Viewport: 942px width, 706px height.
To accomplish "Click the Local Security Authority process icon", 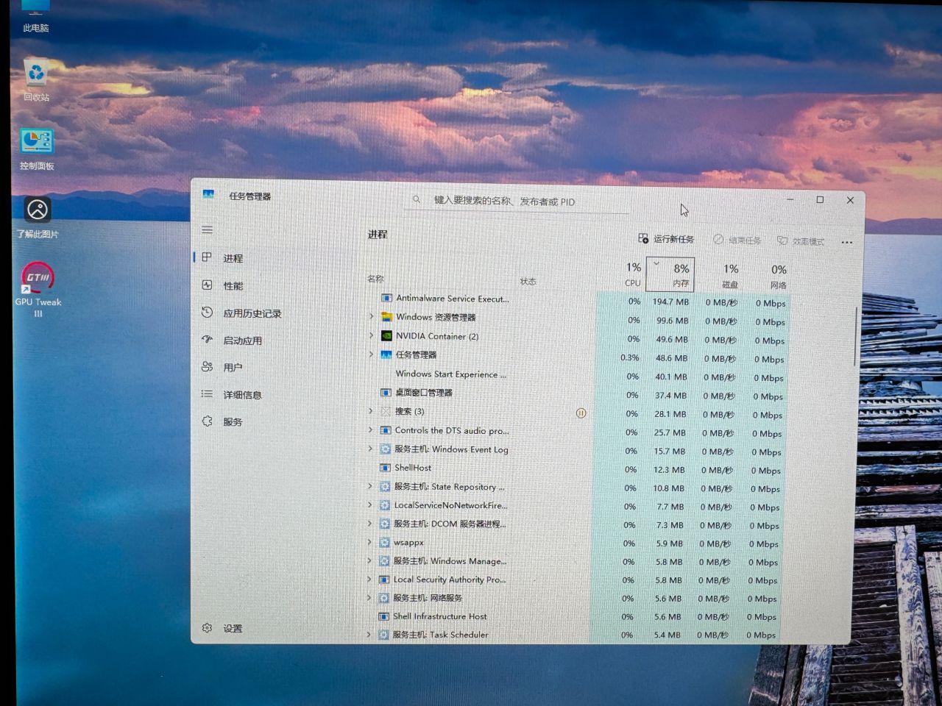I will pos(383,580).
